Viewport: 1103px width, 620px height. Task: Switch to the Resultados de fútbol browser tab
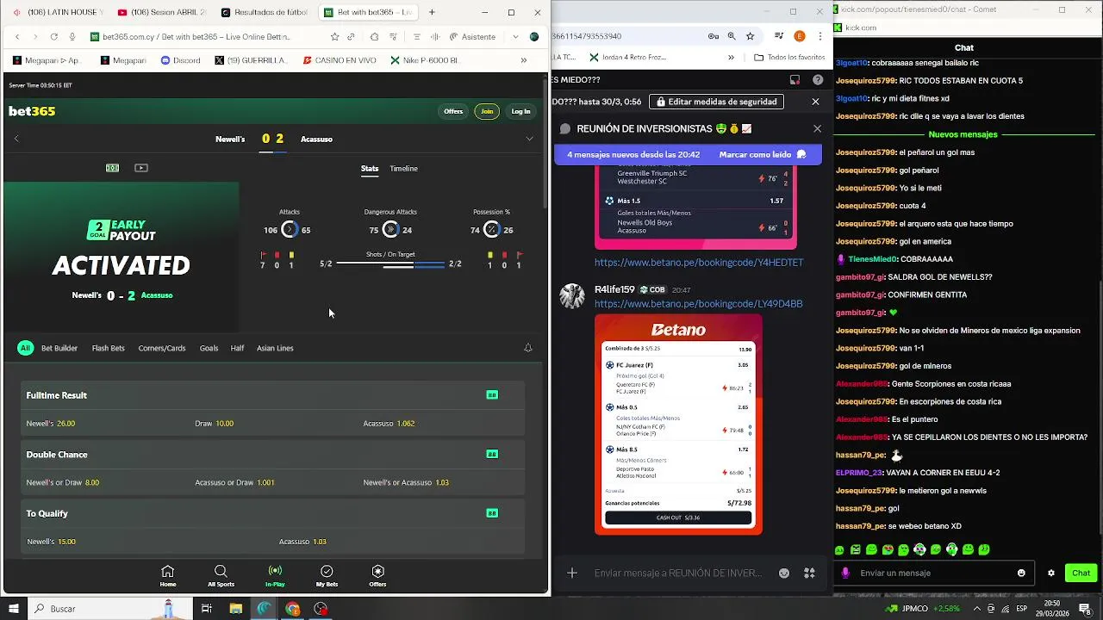pyautogui.click(x=265, y=12)
